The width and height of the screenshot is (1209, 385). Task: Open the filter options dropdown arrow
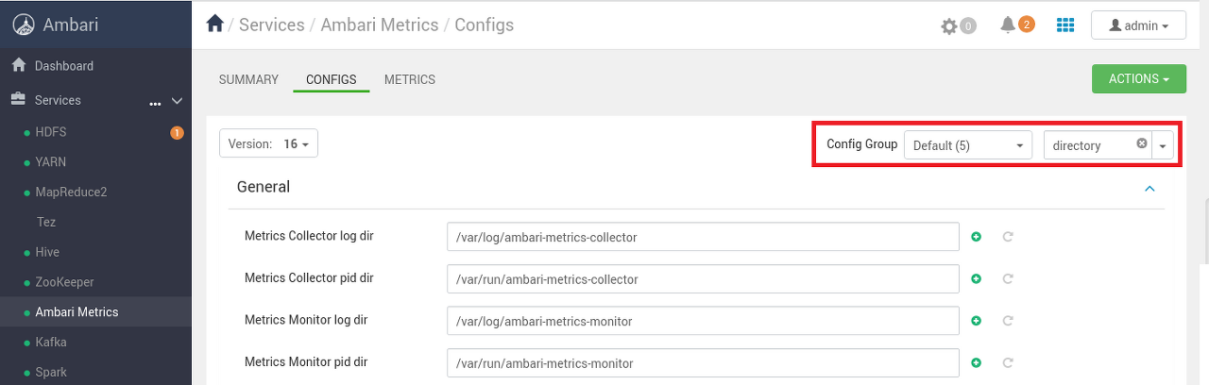point(1163,145)
